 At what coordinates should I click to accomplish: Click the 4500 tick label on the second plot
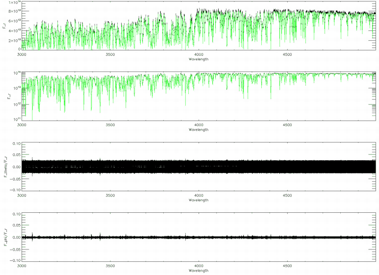tap(287, 125)
